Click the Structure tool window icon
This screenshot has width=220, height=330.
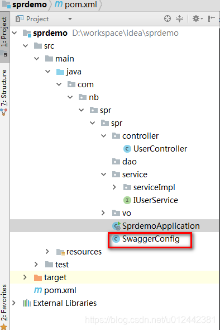pyautogui.click(x=4, y=112)
